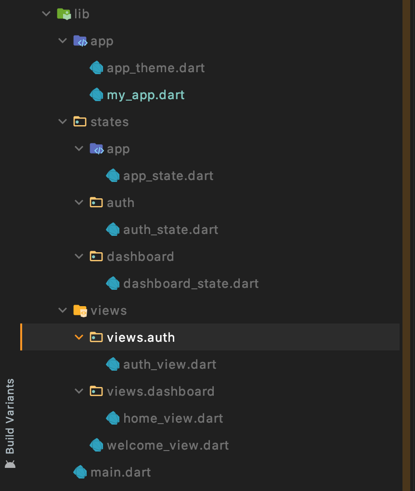Click the Dart icon beside main.dart
This screenshot has width=415, height=491.
[x=80, y=472]
